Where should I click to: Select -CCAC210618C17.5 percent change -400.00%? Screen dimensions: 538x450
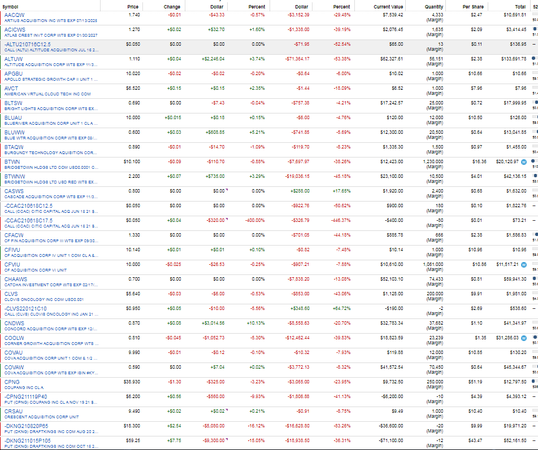(x=255, y=220)
